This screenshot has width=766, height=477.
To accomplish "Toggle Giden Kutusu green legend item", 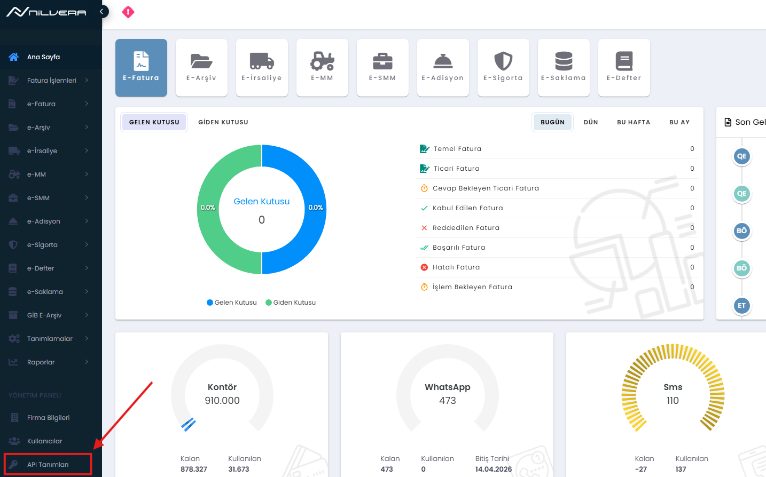I will tap(291, 303).
